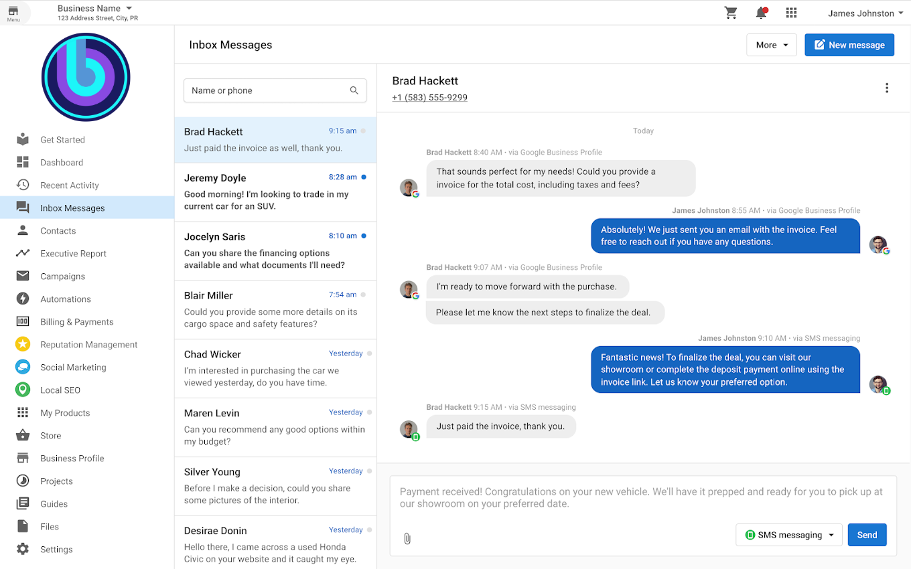This screenshot has height=569, width=911.
Task: Click James Johnston's avatar on 8:55 AM message
Action: (878, 245)
